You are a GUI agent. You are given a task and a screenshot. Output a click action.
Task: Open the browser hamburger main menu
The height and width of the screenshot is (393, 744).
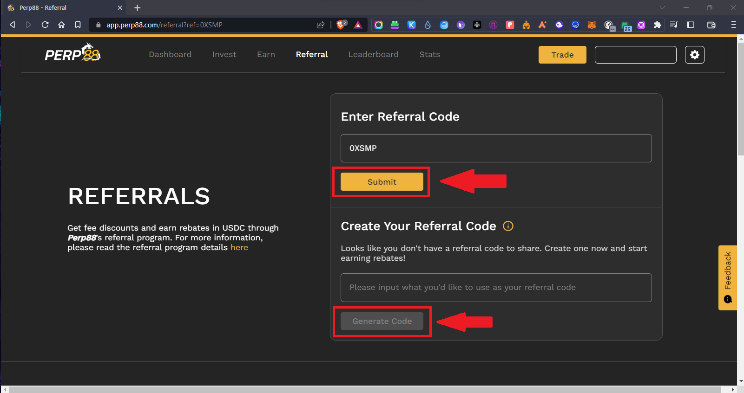click(x=733, y=25)
